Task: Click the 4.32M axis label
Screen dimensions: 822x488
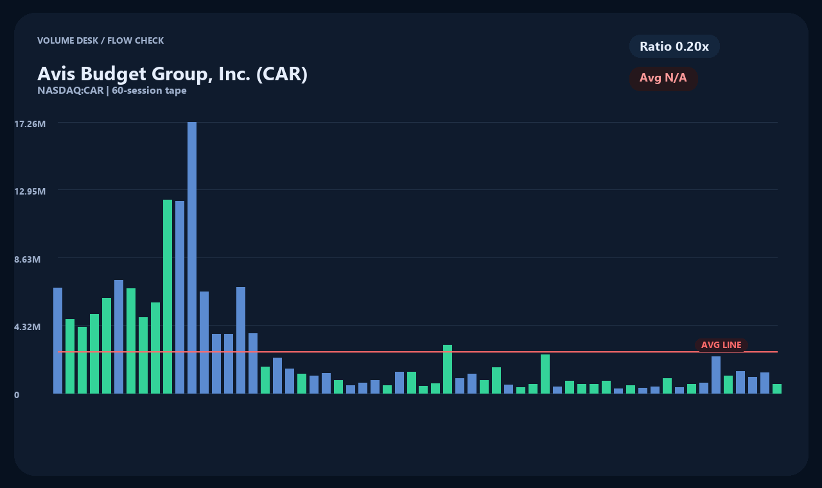Action: 28,327
